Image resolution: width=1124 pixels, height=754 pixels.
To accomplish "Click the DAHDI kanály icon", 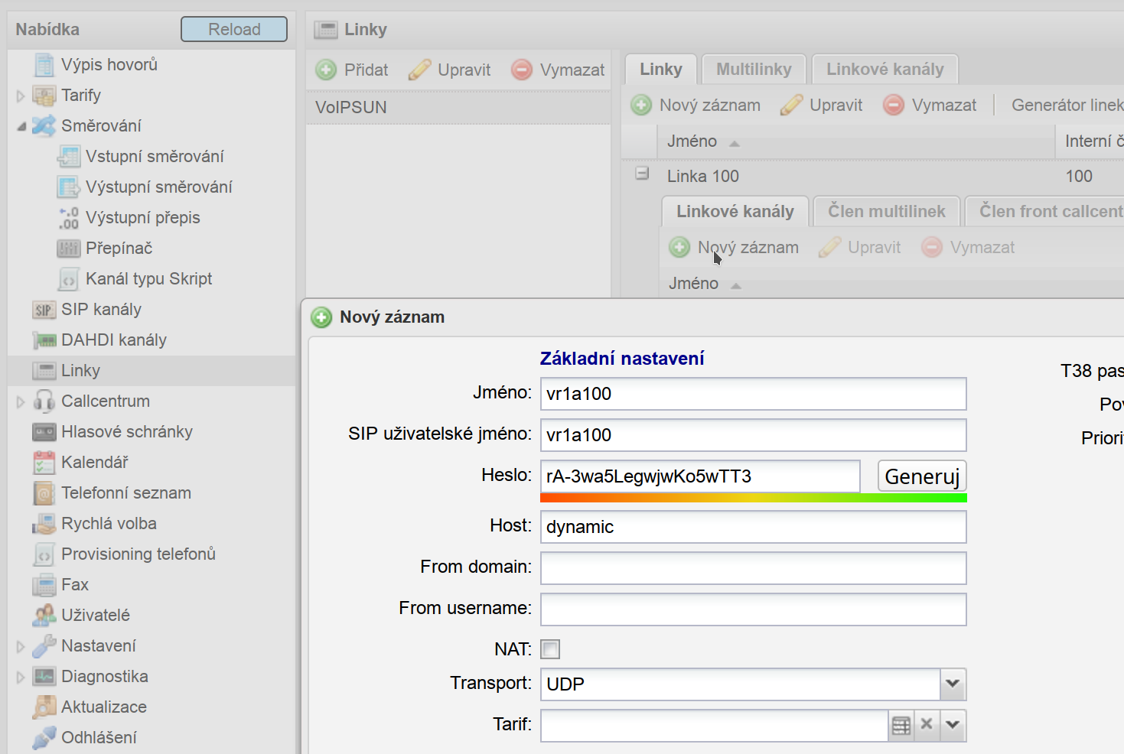I will click(44, 340).
